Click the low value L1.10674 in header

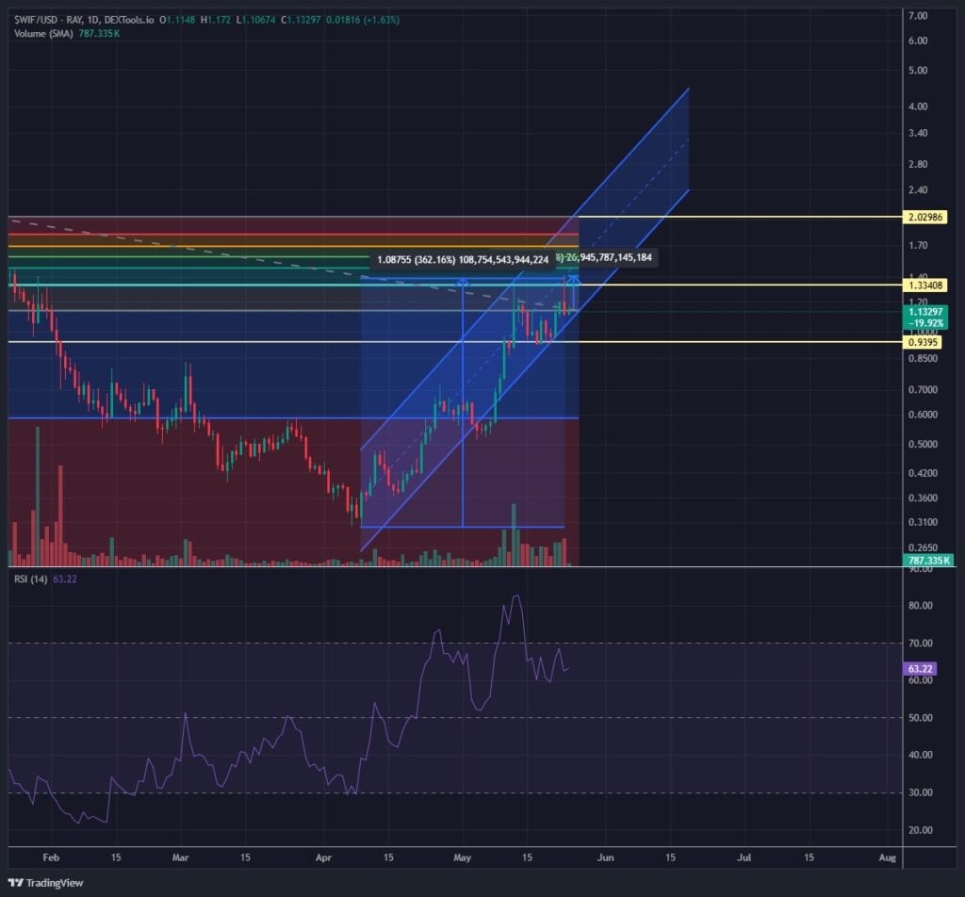pos(256,20)
